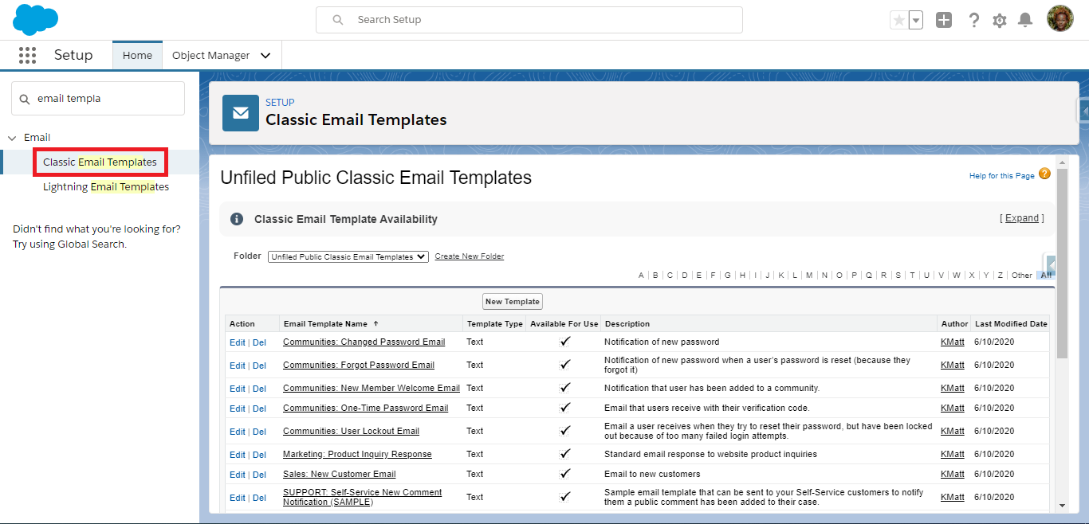The width and height of the screenshot is (1089, 524).
Task: Click the Quick Find magnifier icon
Action: coord(25,99)
